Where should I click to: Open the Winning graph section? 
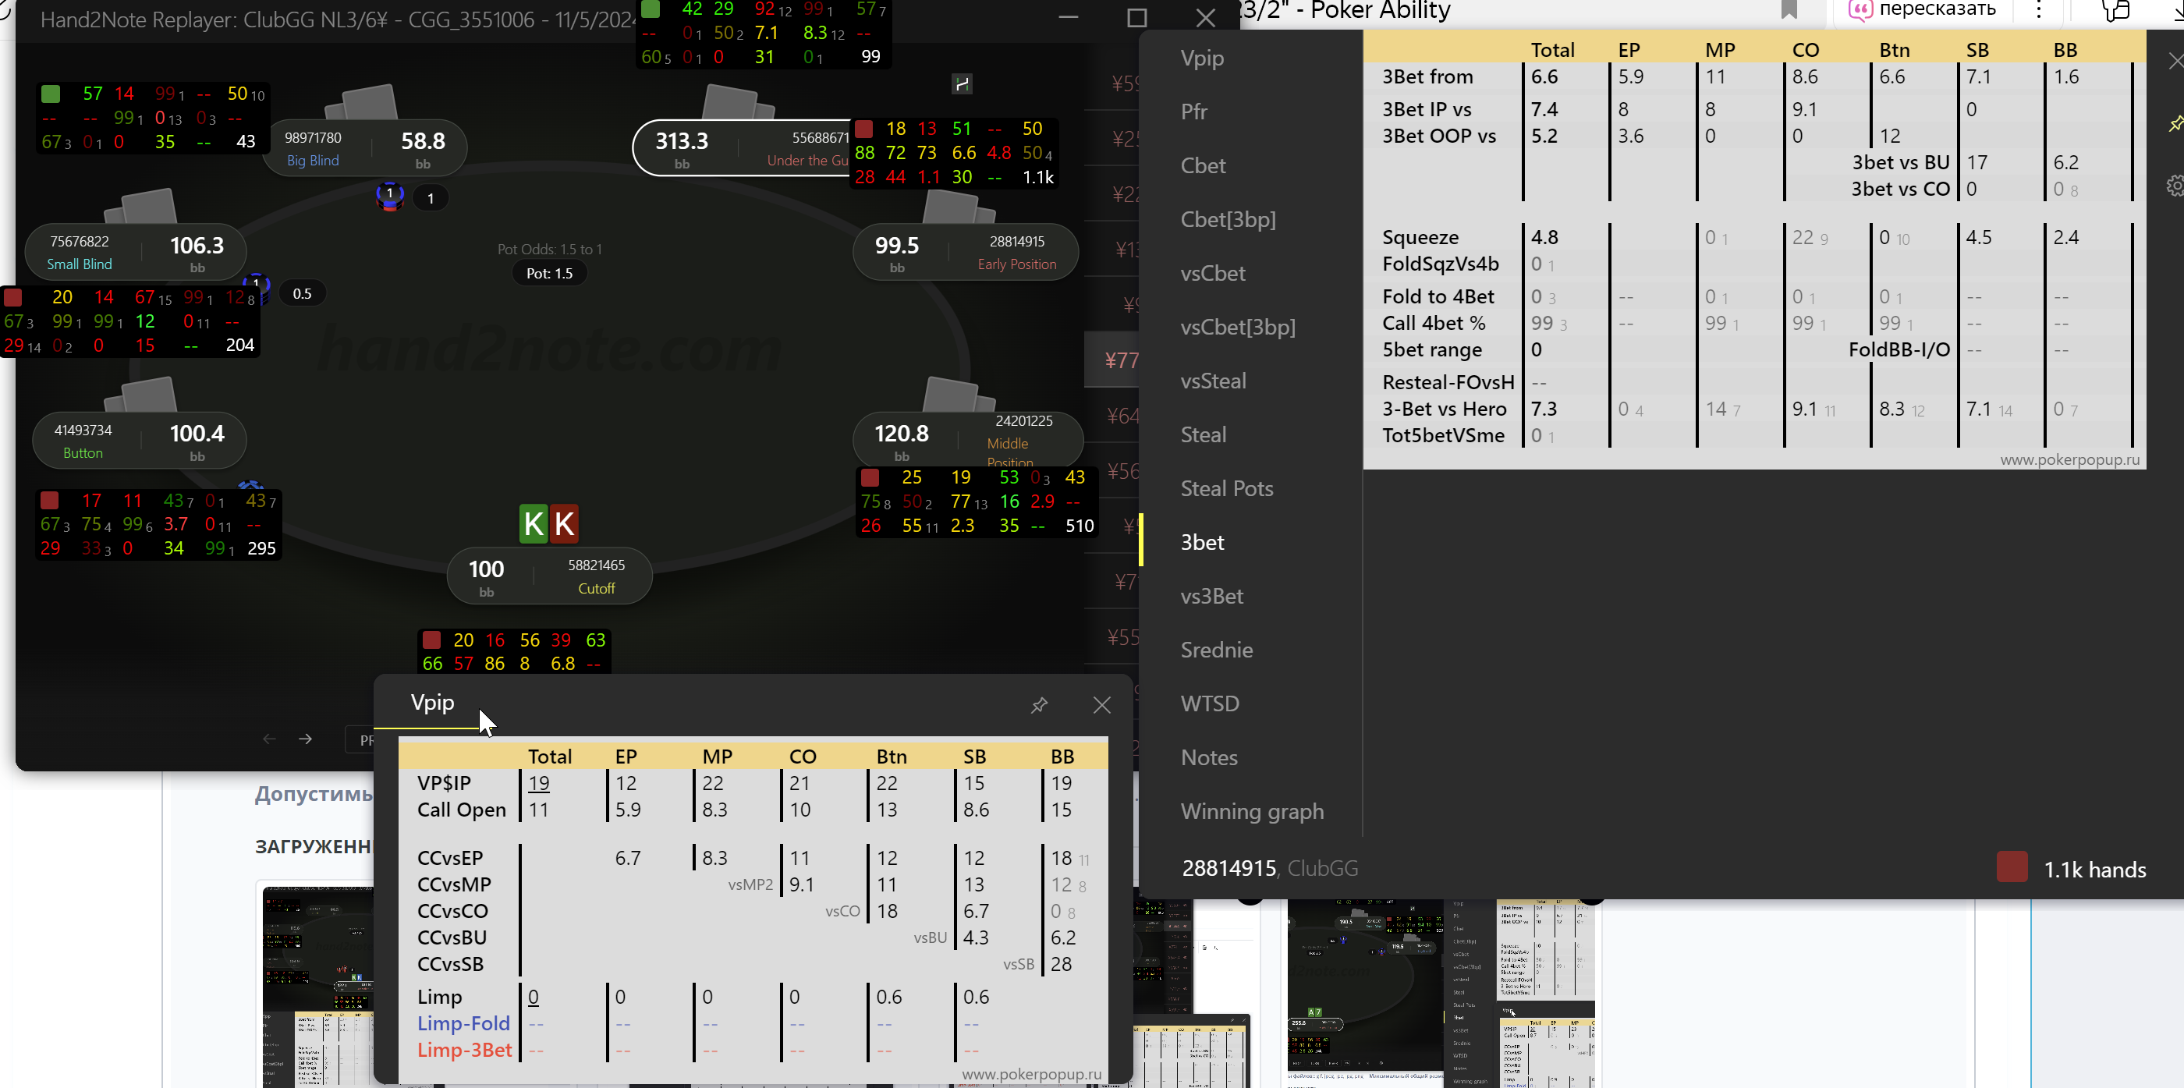pos(1251,813)
